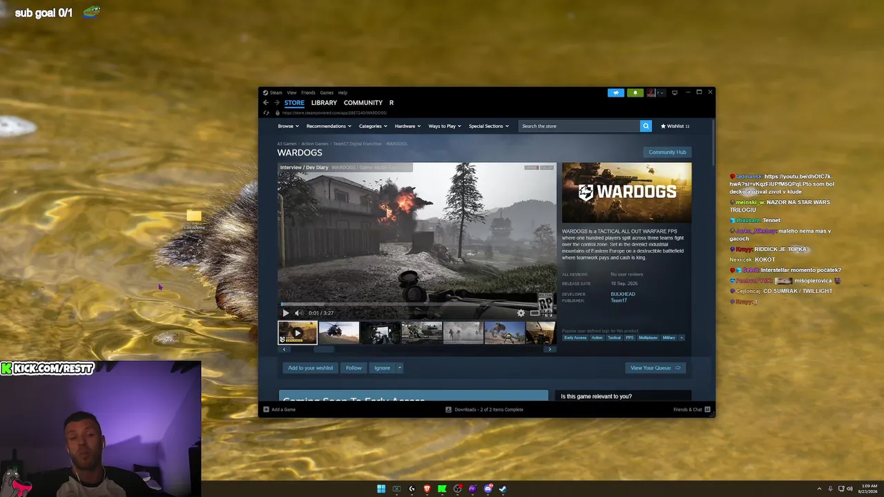The width and height of the screenshot is (884, 497).
Task: Click View Your Queue button
Action: pos(655,368)
